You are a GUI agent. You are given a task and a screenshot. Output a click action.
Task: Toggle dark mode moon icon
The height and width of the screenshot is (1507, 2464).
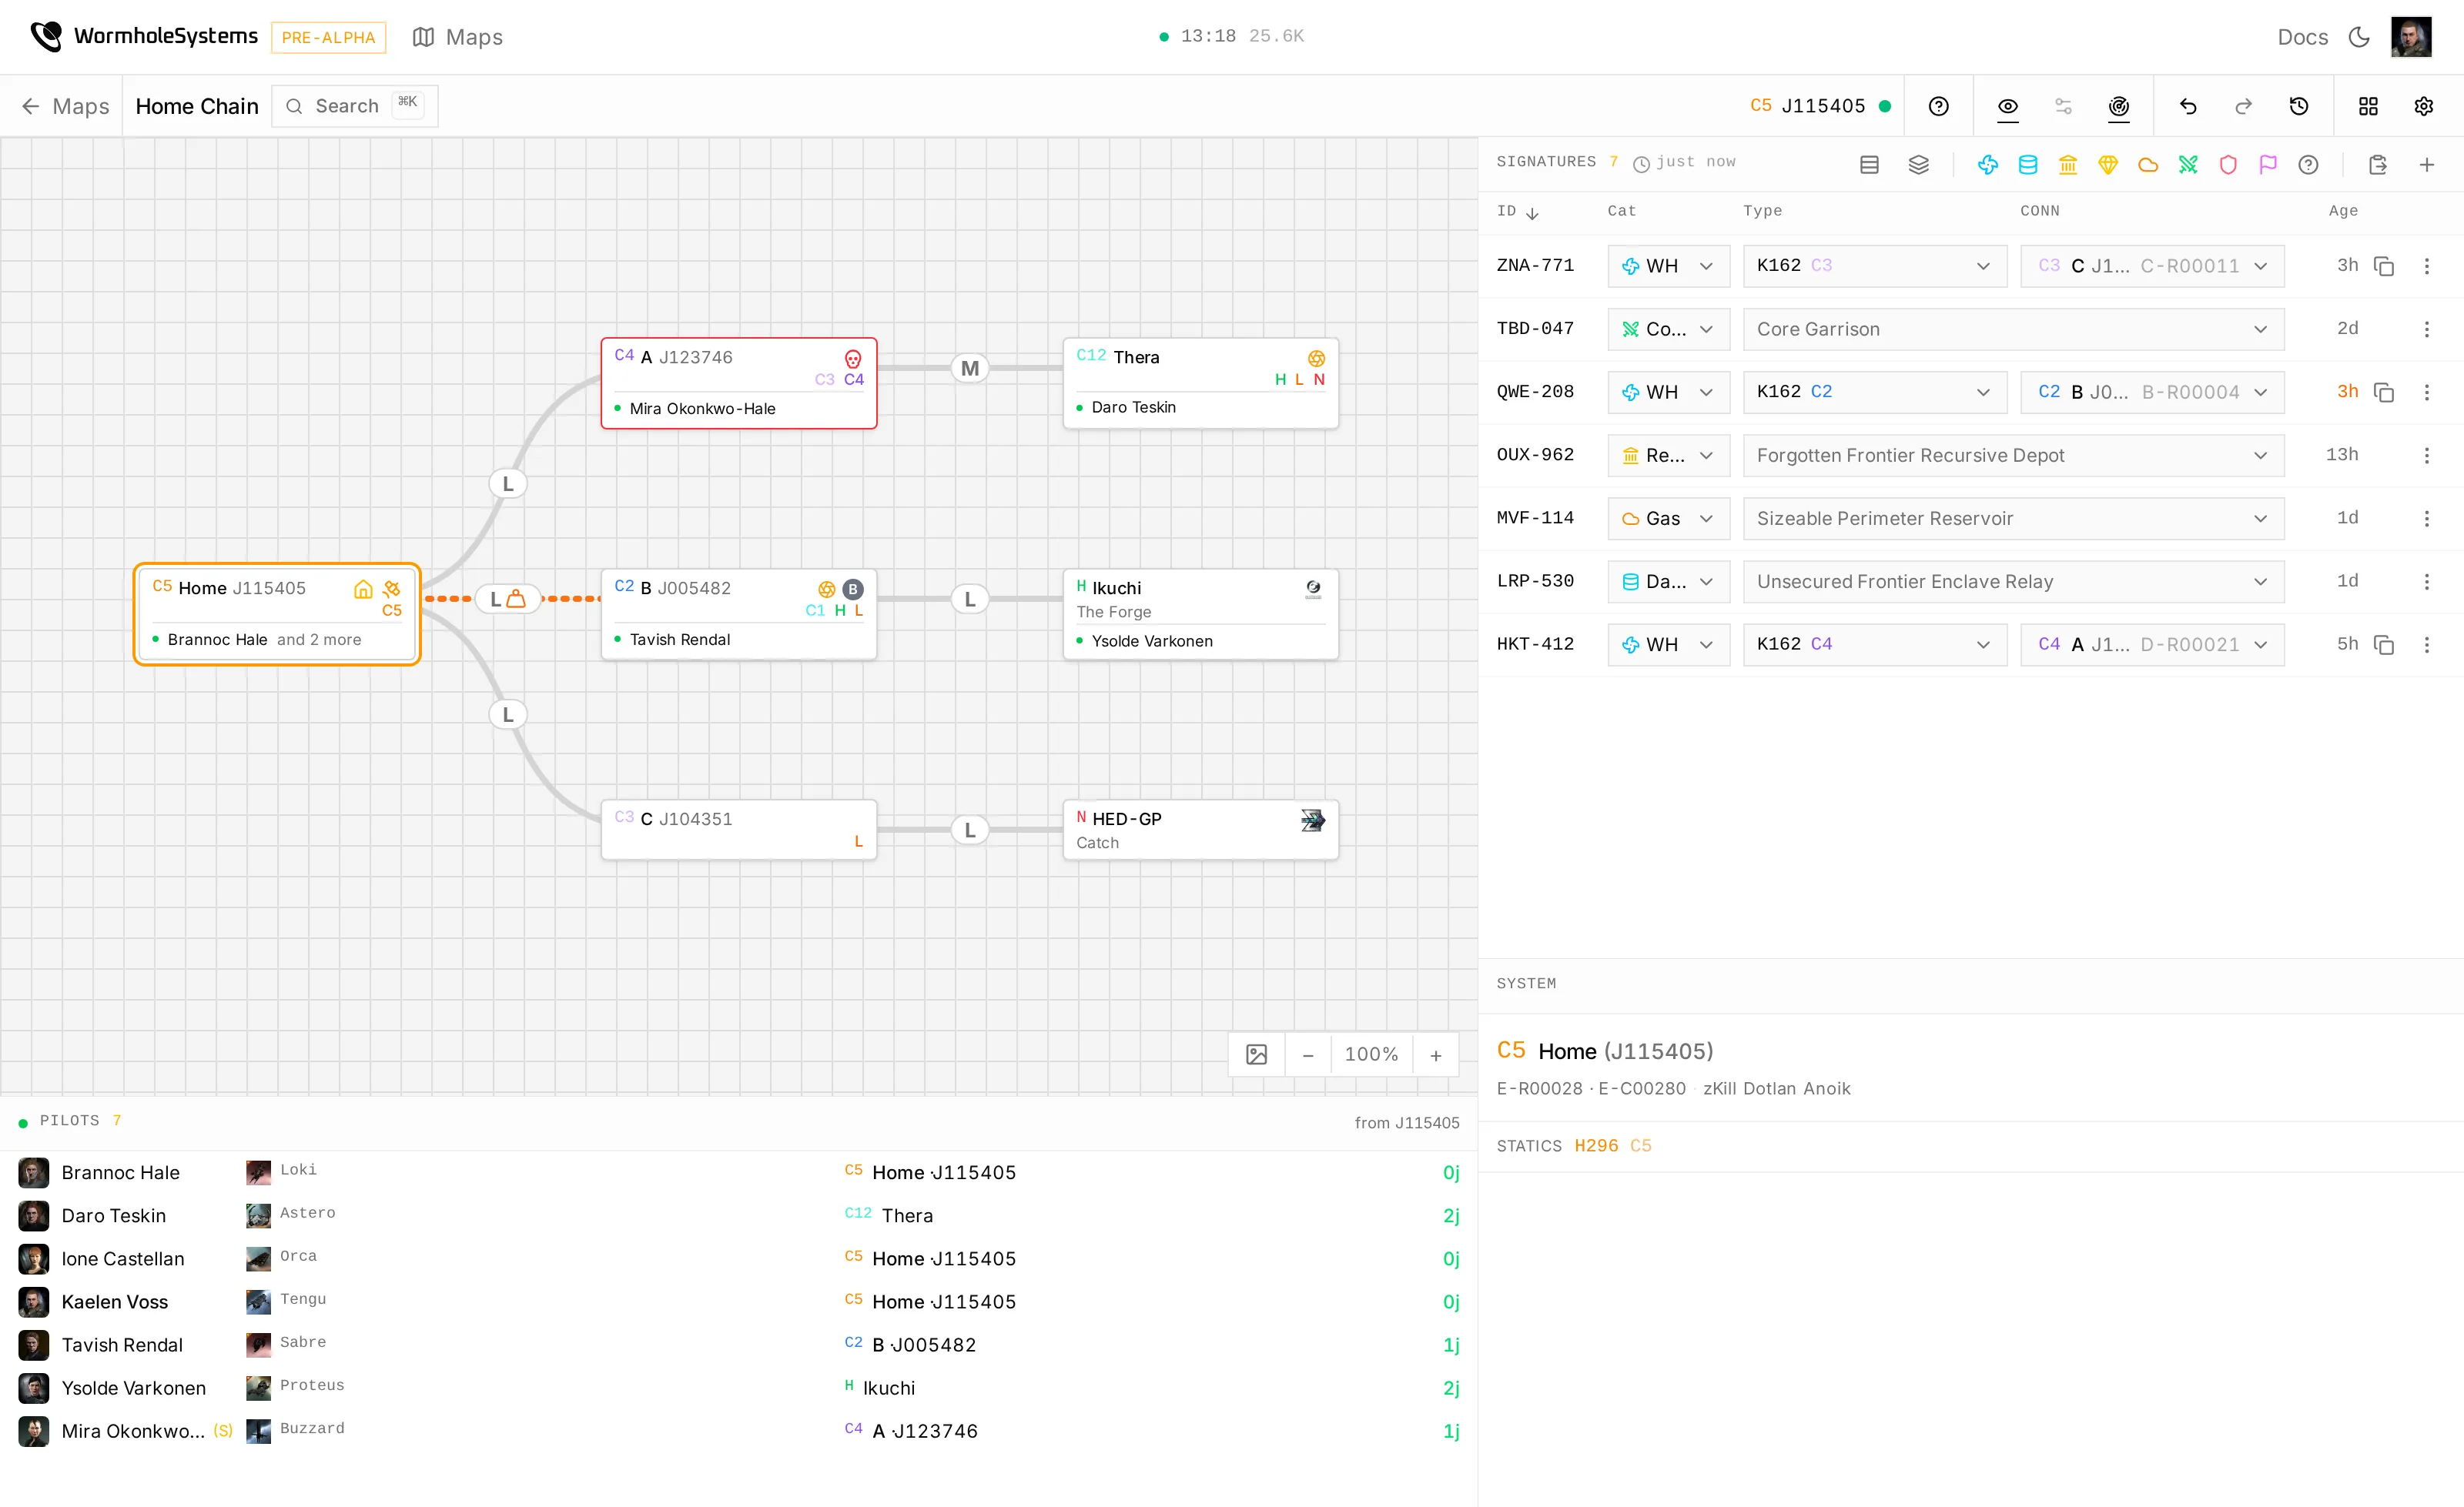[2359, 37]
